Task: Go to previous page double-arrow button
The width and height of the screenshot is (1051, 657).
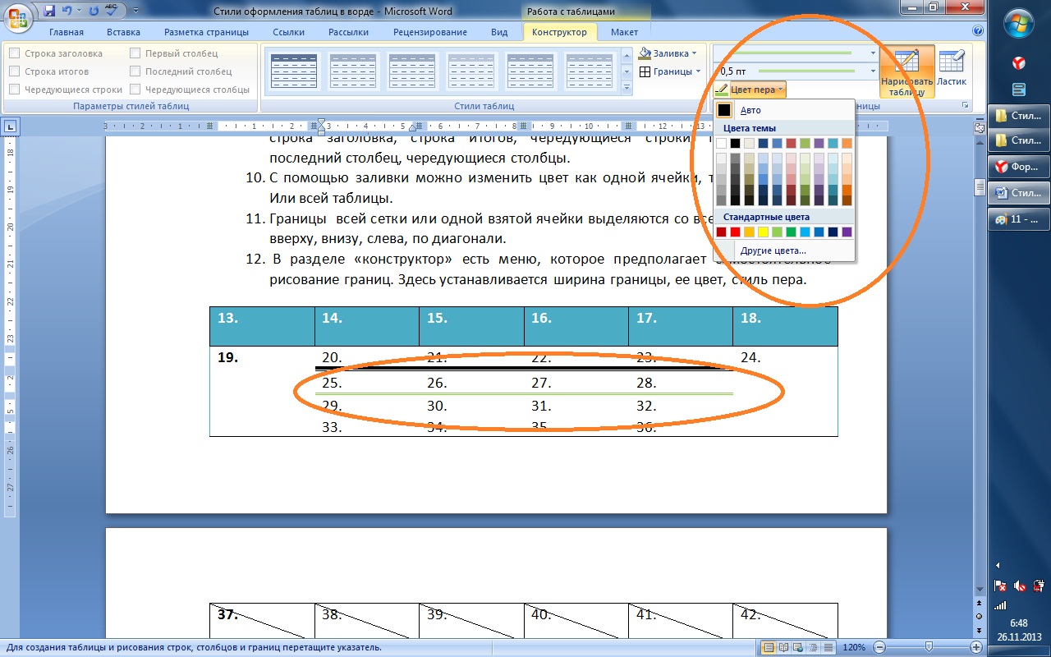Action: pyautogui.click(x=979, y=604)
